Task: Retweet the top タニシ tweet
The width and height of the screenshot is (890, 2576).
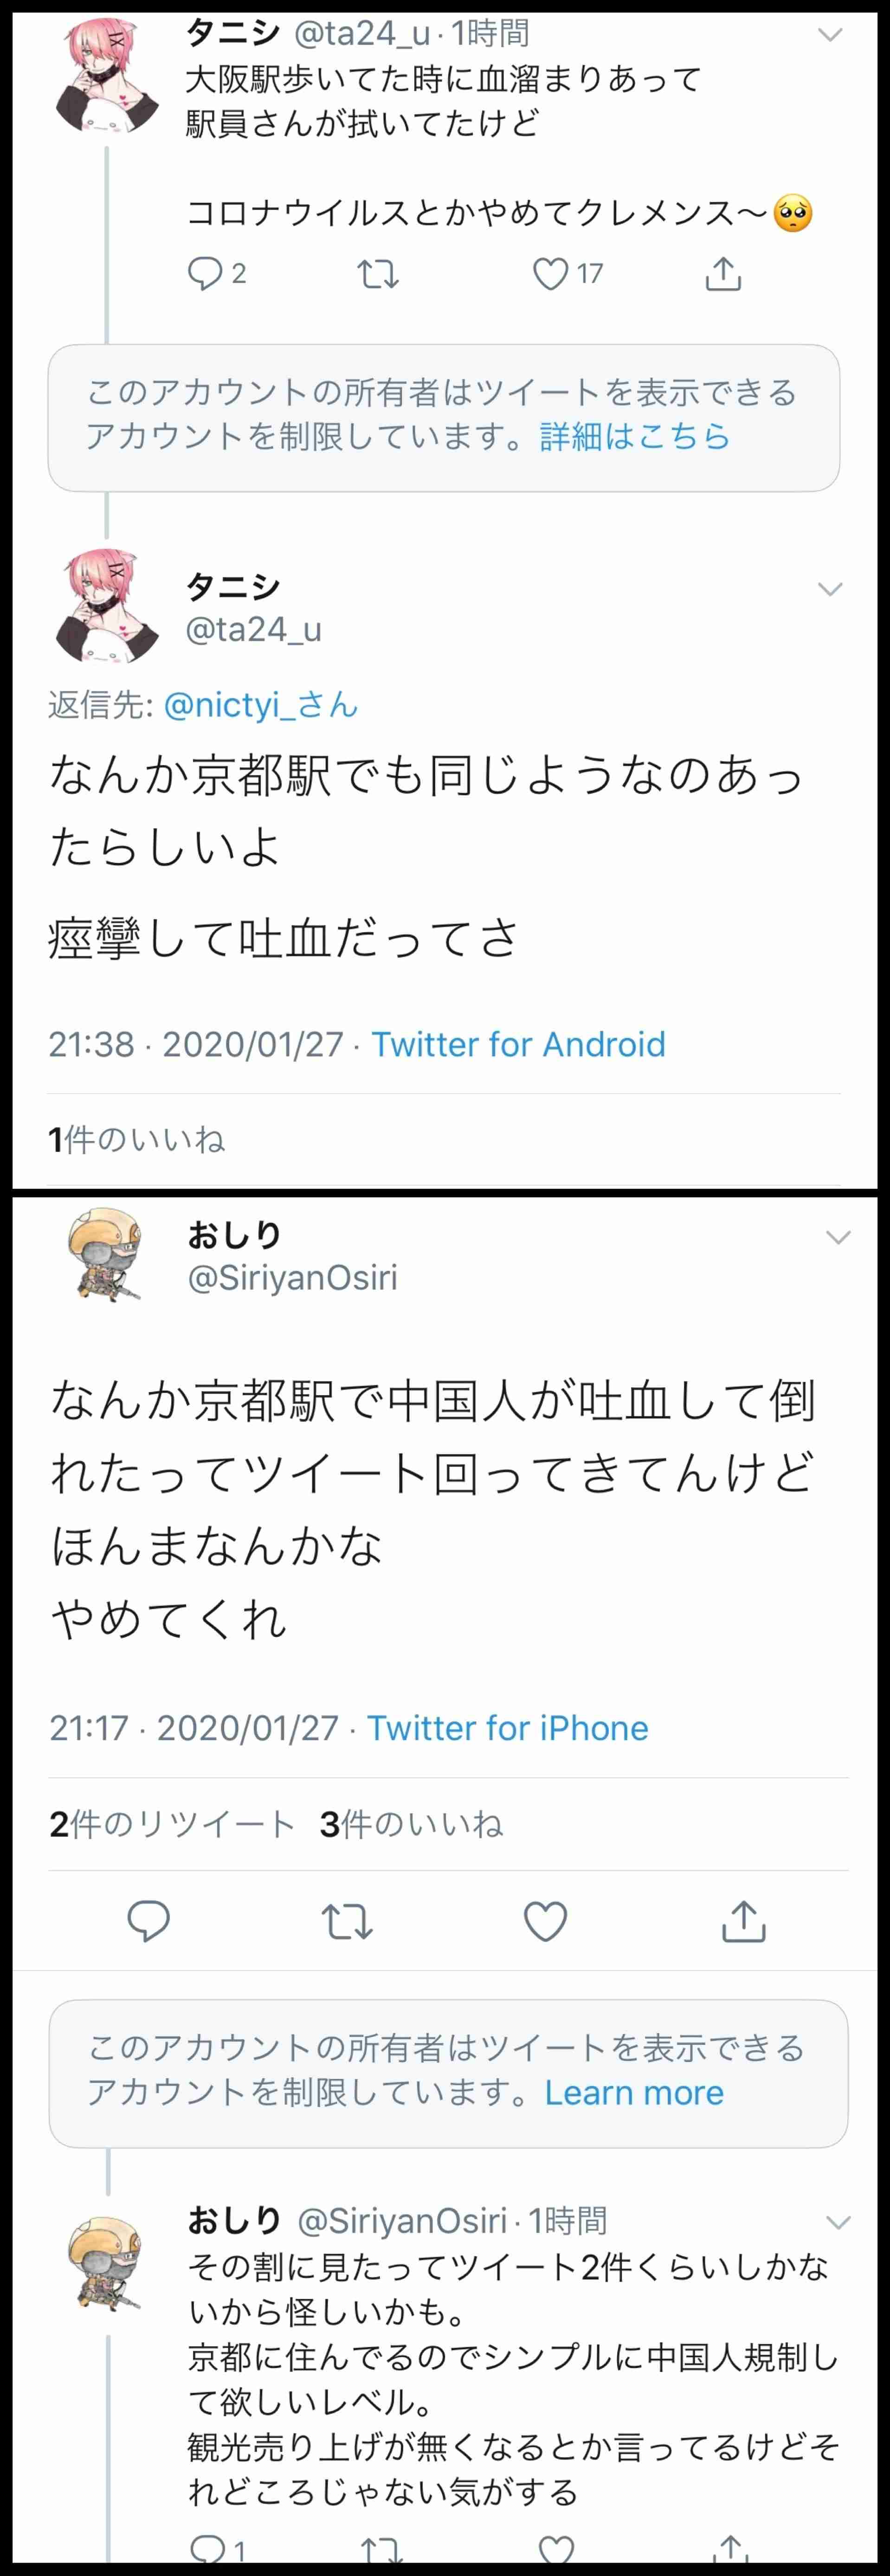Action: click(378, 273)
